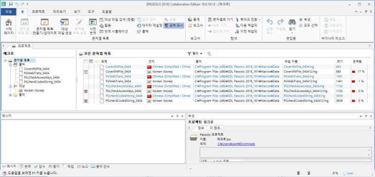Switch to 도움말 ribbon tab

[x=107, y=11]
